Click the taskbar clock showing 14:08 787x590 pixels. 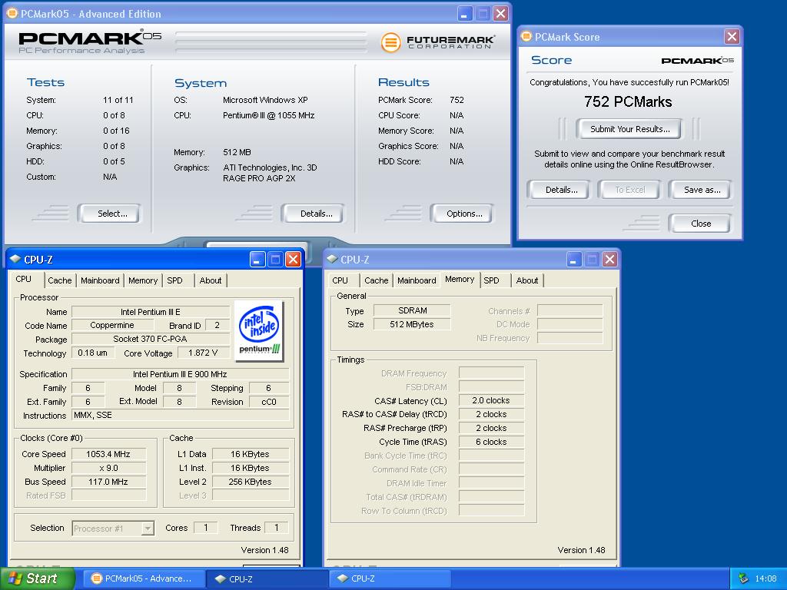click(x=765, y=578)
